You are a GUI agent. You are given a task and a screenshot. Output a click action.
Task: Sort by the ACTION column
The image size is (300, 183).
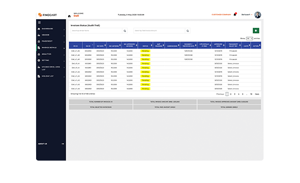click(256, 45)
